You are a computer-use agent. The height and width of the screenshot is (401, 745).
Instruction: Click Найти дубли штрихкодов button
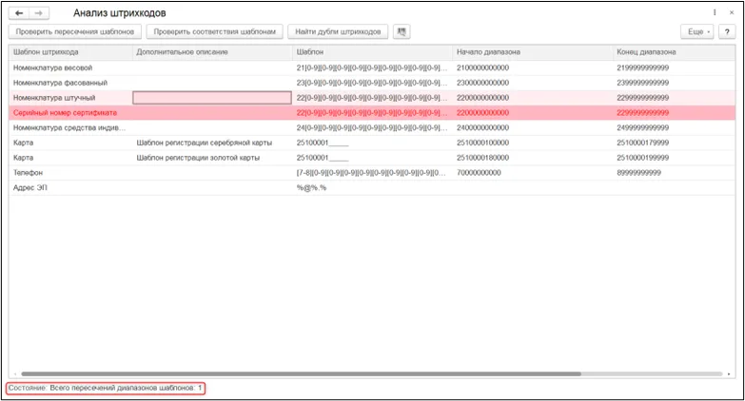(338, 31)
